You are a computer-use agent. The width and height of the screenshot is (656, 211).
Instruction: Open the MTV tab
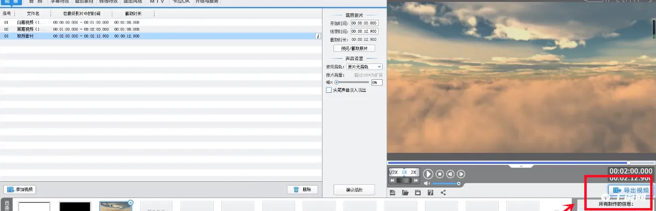point(156,2)
